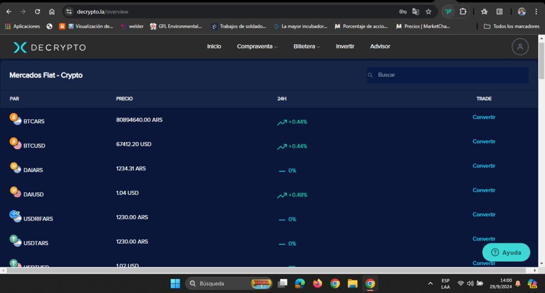Image resolution: width=545 pixels, height=293 pixels.
Task: Click the BTCARS coin pair icon
Action: click(x=15, y=119)
